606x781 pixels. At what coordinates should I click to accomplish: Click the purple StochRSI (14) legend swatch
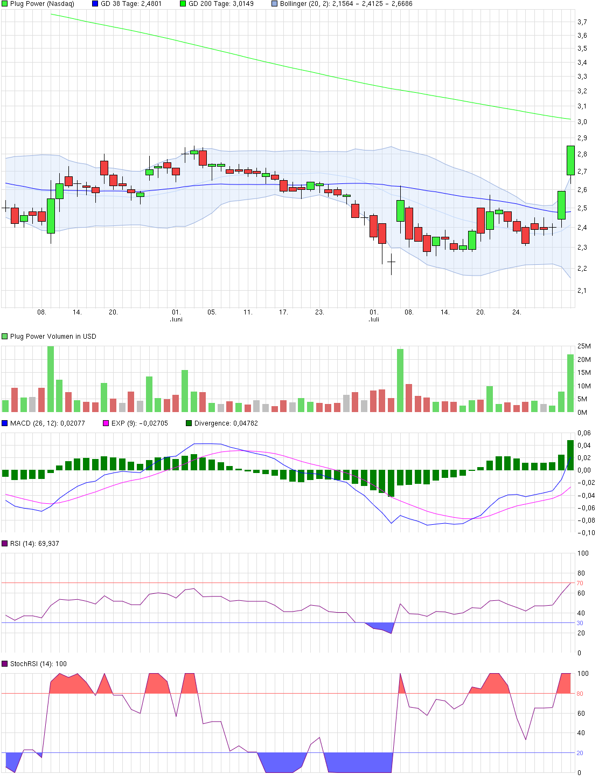[5, 664]
